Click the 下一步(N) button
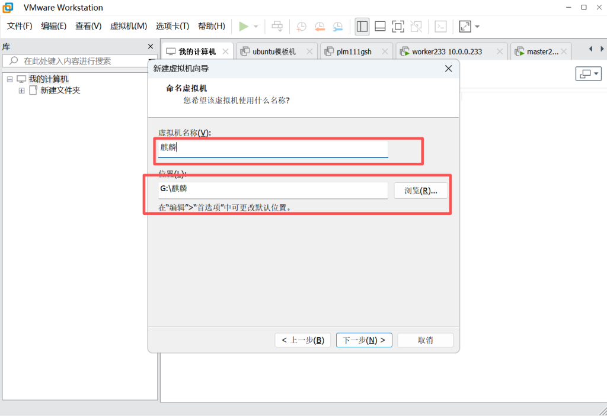The height and width of the screenshot is (416, 607). pos(364,340)
